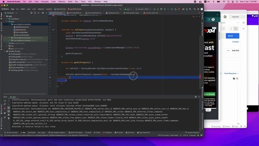
Task: Open project panel options gear icon
Action: [43, 13]
